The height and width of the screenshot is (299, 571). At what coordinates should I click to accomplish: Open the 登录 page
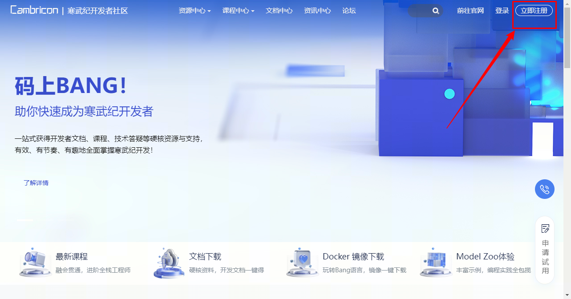coord(502,10)
